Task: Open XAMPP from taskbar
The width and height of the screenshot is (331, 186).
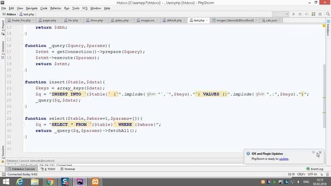Action: tap(95, 181)
